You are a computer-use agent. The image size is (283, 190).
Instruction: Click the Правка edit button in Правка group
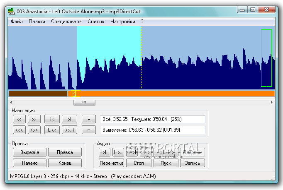tap(65, 152)
